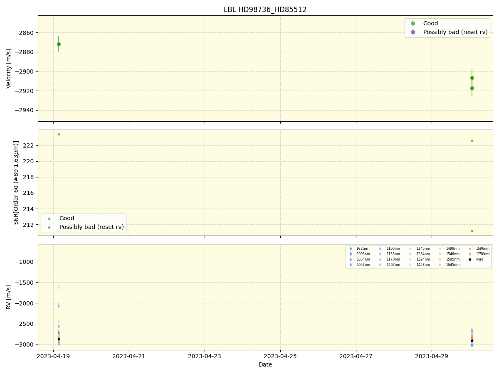Image resolution: width=499 pixels, height=374 pixels.
Task: Select the 1595nm legend marker
Action: pos(440,259)
